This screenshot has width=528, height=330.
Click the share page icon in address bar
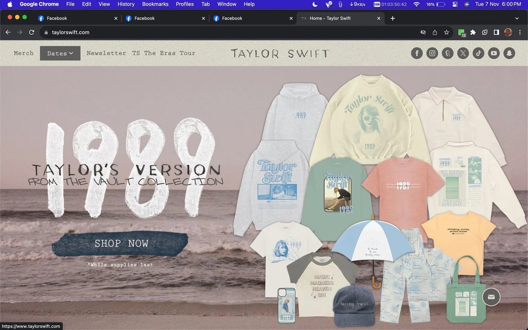(x=435, y=32)
